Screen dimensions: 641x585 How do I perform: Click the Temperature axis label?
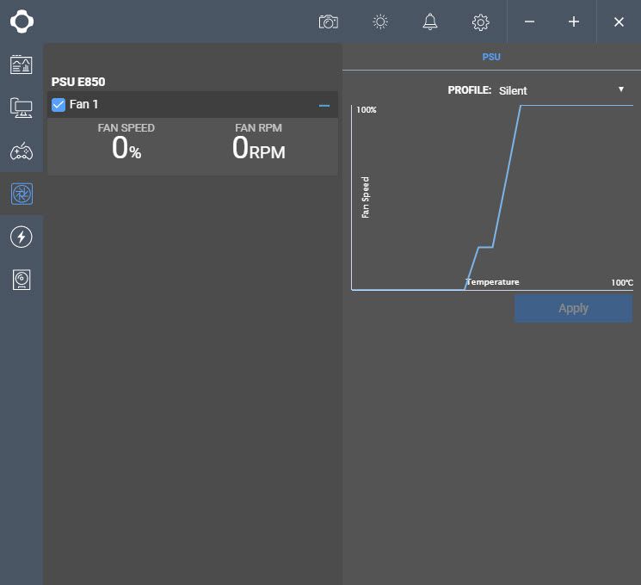pos(493,282)
